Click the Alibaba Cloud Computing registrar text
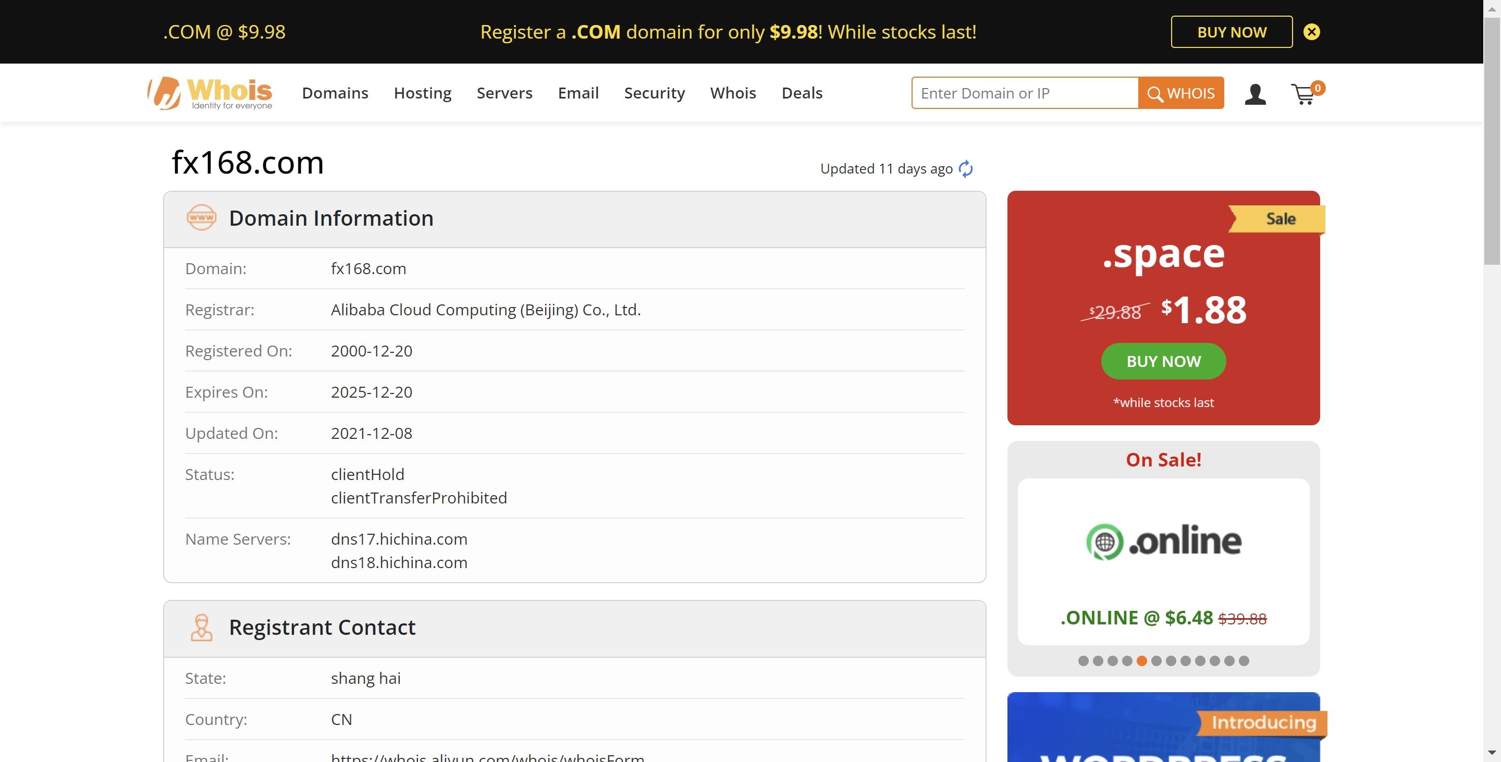The image size is (1501, 762). point(485,310)
